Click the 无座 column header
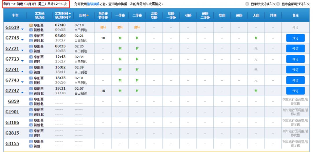The height and width of the screenshot is (152, 313). [256, 15]
